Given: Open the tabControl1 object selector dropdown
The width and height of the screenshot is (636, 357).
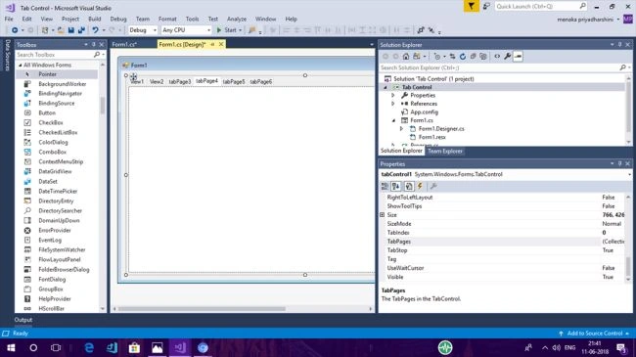Looking at the screenshot, I should (629, 174).
